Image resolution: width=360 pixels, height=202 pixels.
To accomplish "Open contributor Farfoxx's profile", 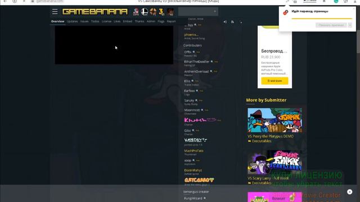I will 190,91.
